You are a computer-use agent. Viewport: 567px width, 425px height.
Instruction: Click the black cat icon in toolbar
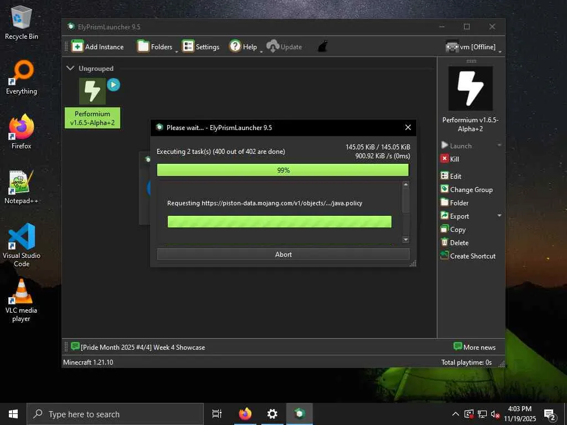coord(323,46)
